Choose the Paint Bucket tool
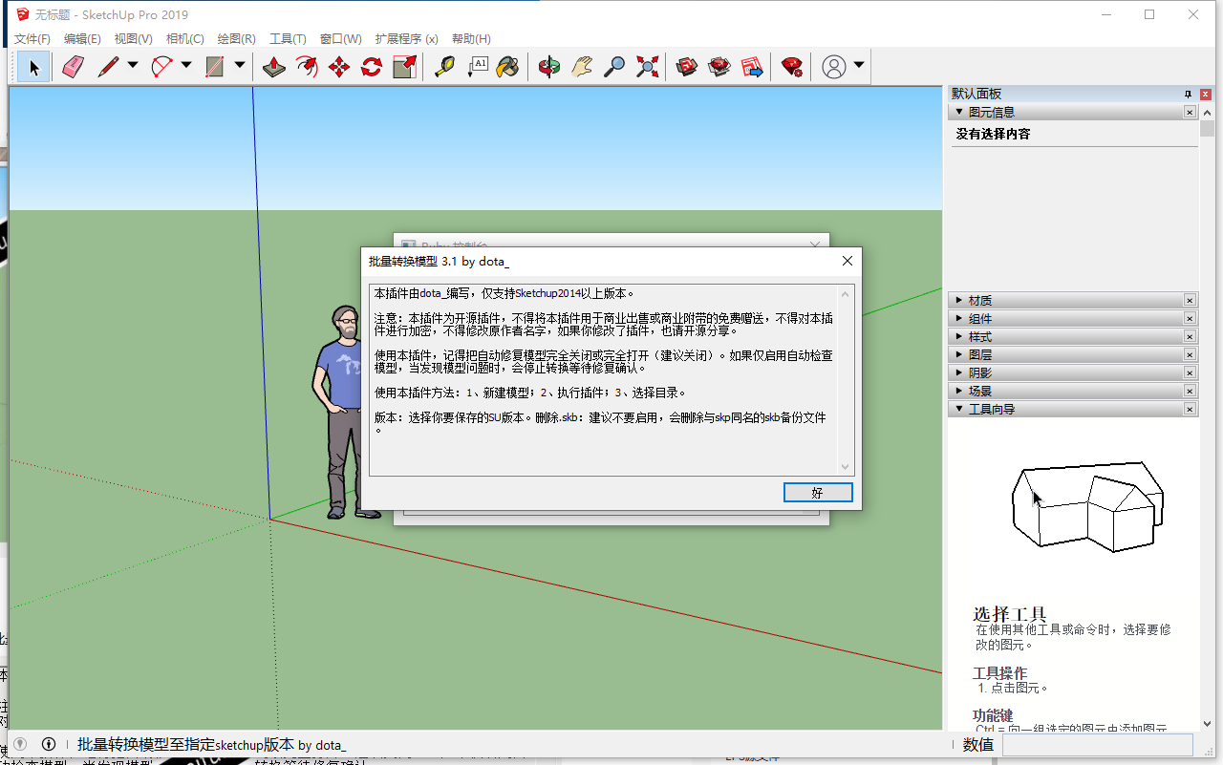1223x765 pixels. (508, 67)
